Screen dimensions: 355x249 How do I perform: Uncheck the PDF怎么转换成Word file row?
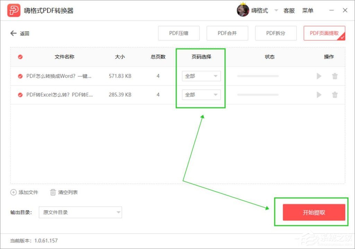pyautogui.click(x=19, y=76)
